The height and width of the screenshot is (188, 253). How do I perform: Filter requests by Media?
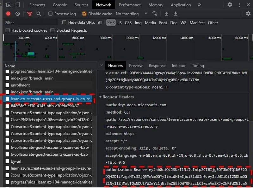click(150, 23)
